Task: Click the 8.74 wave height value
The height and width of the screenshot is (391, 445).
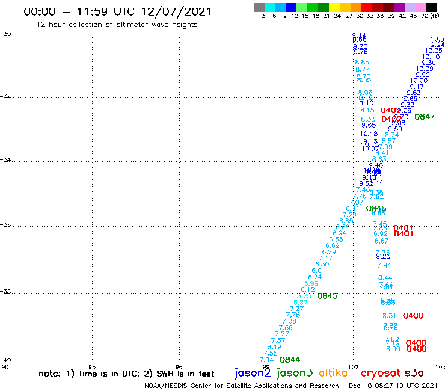Action: [x=392, y=135]
